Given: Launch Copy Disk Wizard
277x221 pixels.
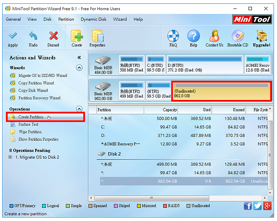Looking at the screenshot, I should click(x=33, y=91).
